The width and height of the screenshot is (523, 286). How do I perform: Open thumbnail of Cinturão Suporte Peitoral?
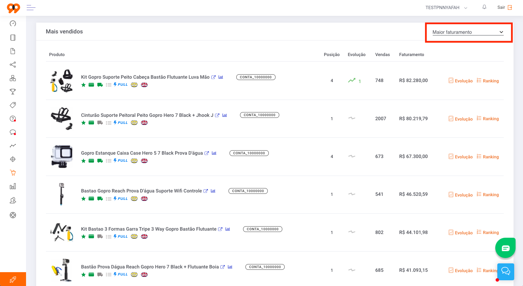[62, 119]
